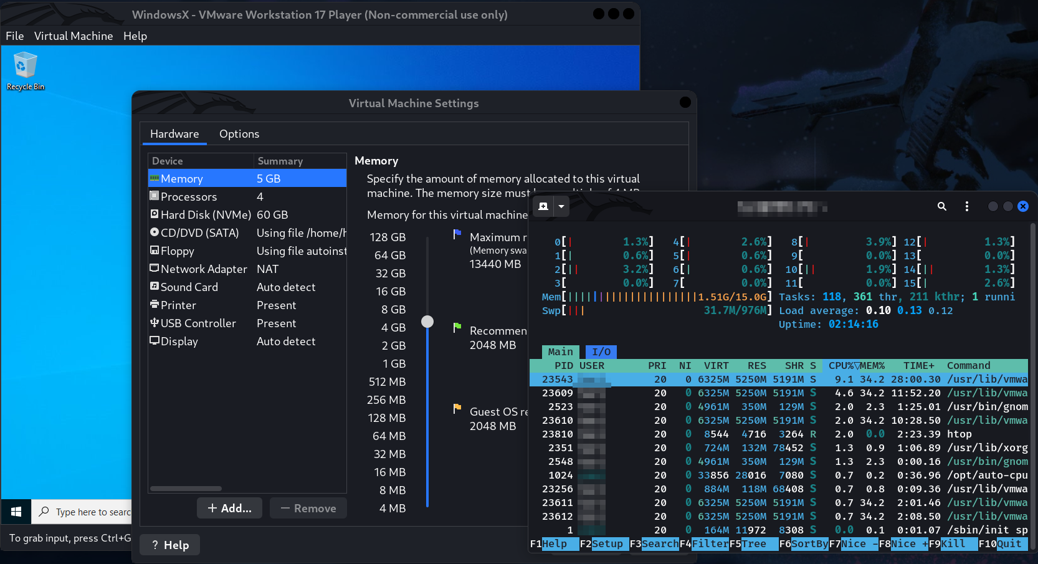Click the Sound Card device icon
This screenshot has width=1038, height=564.
tap(155, 286)
